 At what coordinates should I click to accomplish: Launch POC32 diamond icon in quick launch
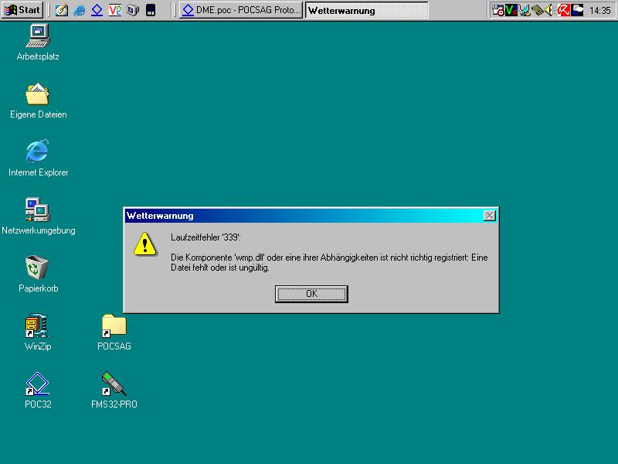[97, 11]
